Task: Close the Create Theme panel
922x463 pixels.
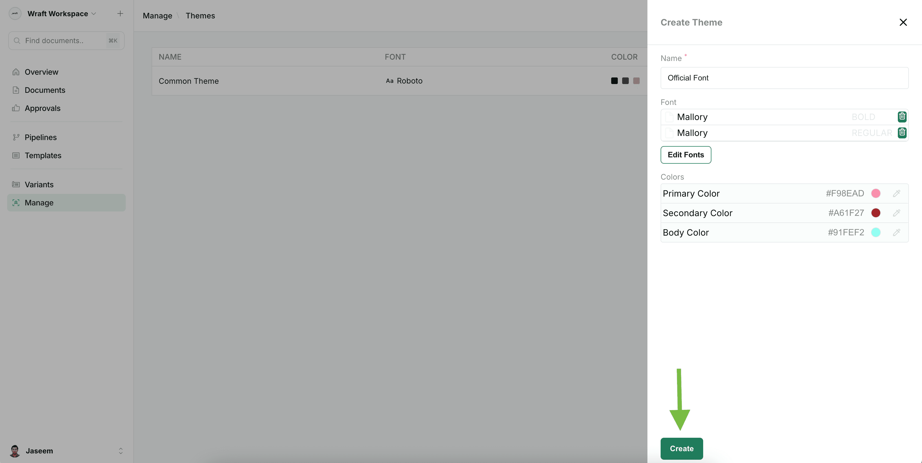Action: [903, 22]
